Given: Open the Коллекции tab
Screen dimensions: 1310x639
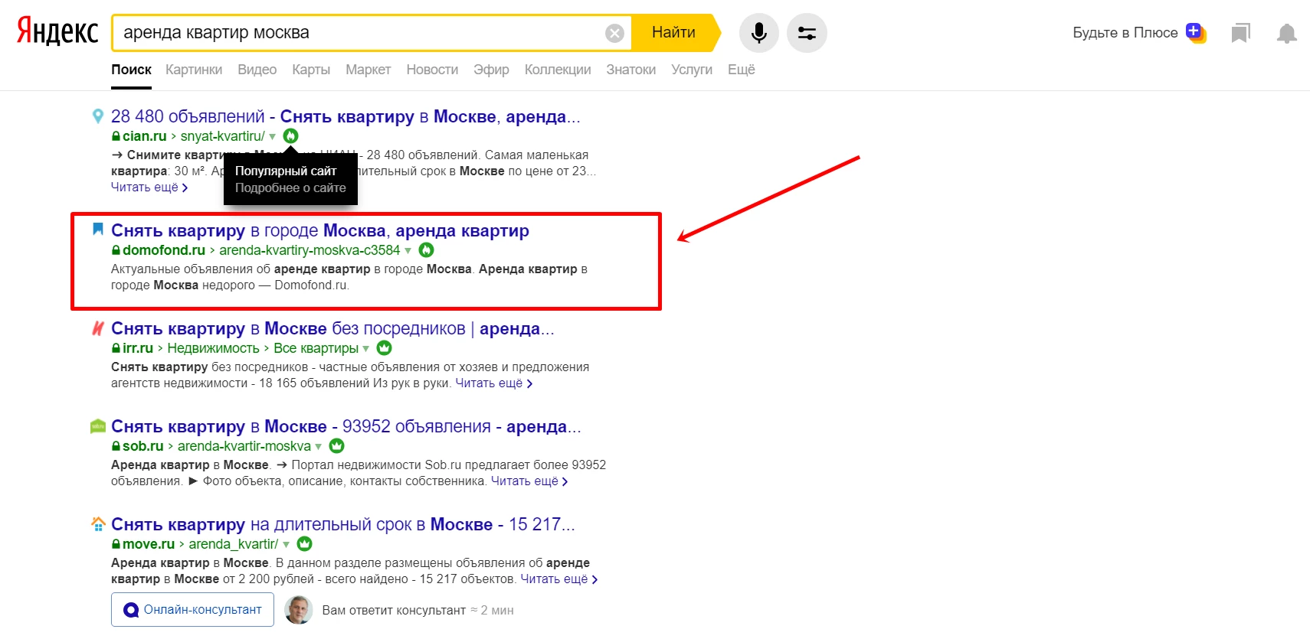Looking at the screenshot, I should tap(558, 70).
